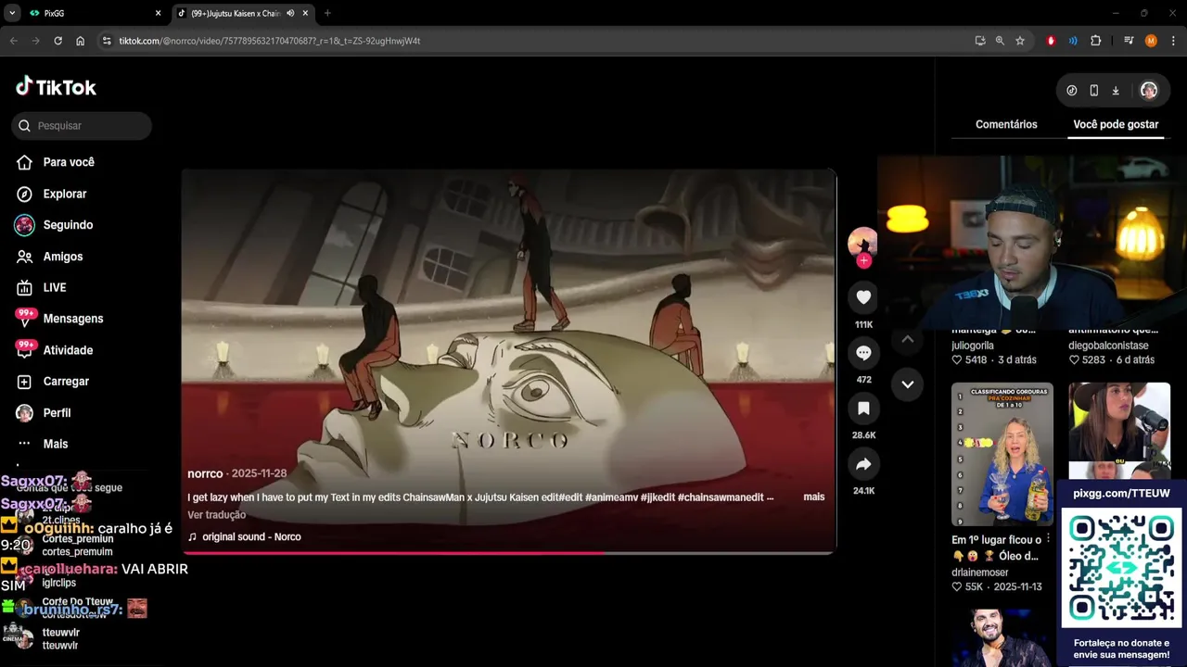1187x667 pixels.
Task: Select Você pode gostar tab
Action: click(1116, 124)
